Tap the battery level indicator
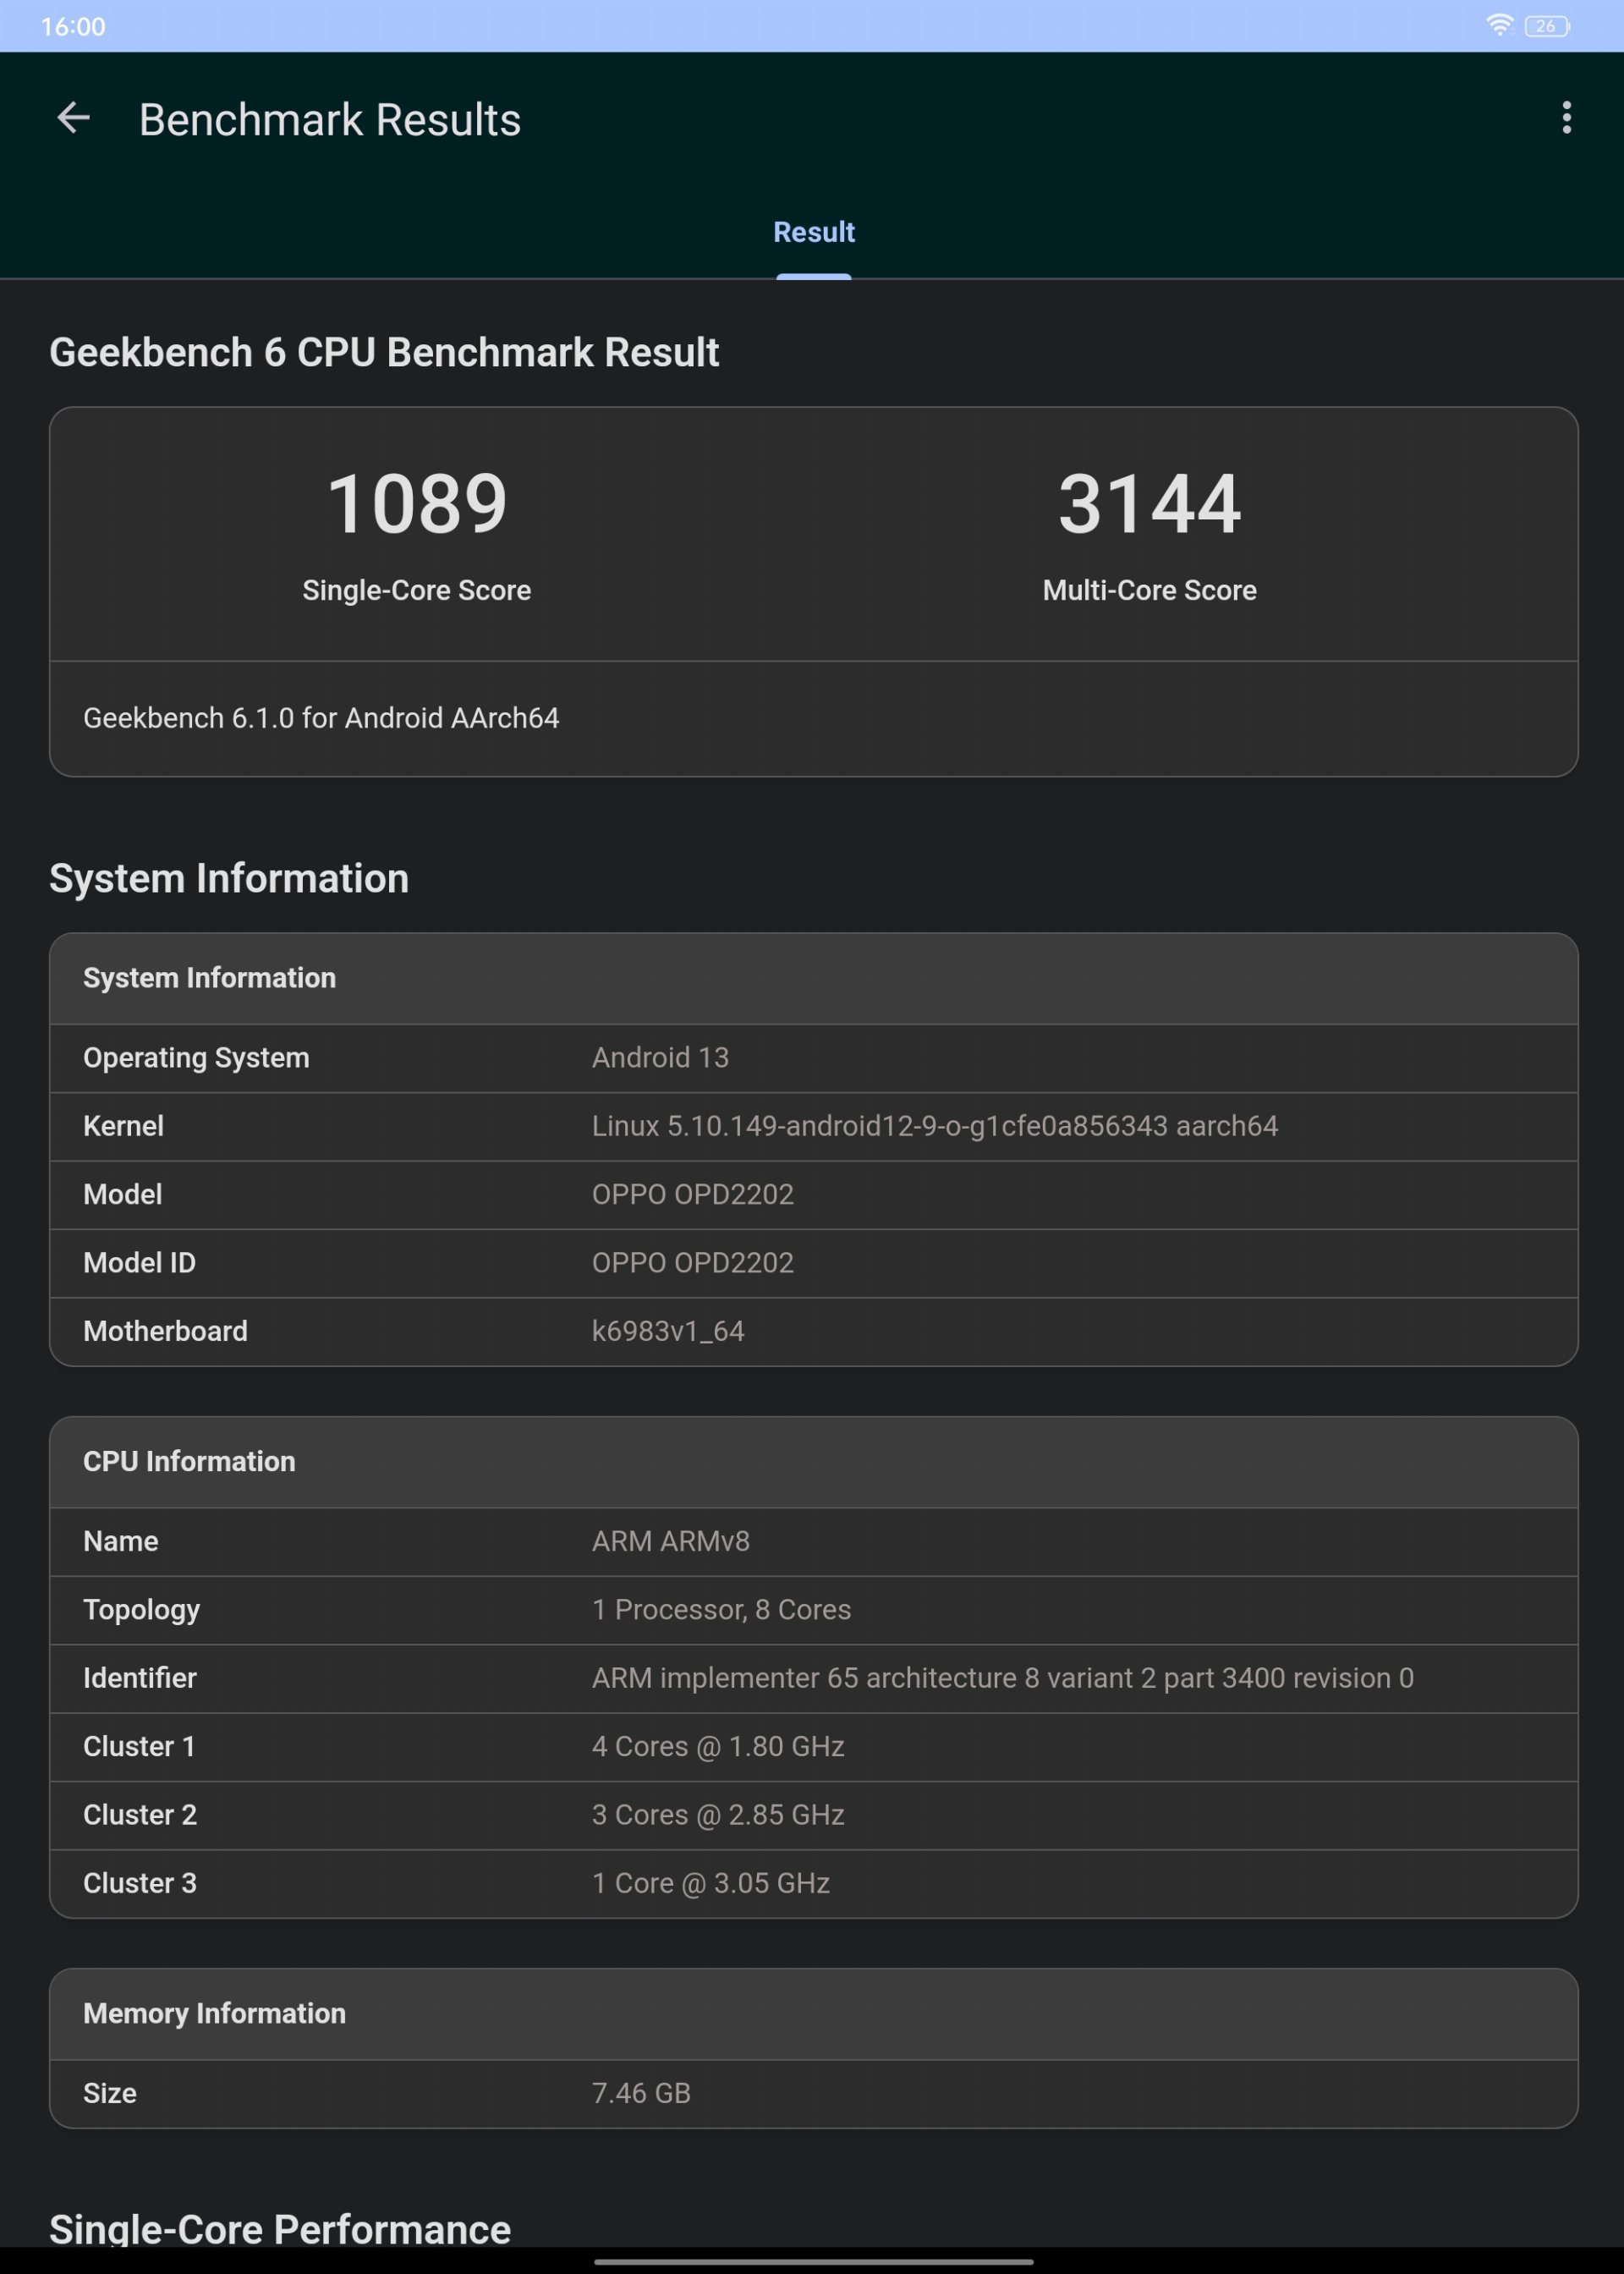Image resolution: width=1624 pixels, height=2274 pixels. point(1546,26)
